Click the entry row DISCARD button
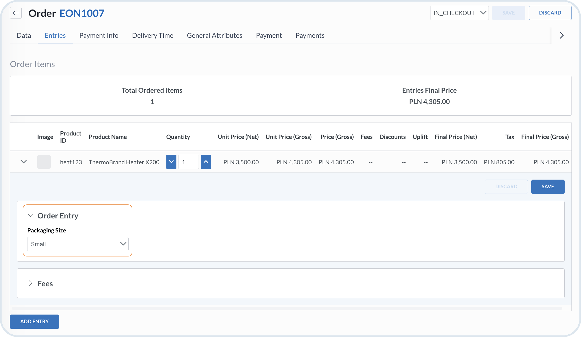 [506, 187]
